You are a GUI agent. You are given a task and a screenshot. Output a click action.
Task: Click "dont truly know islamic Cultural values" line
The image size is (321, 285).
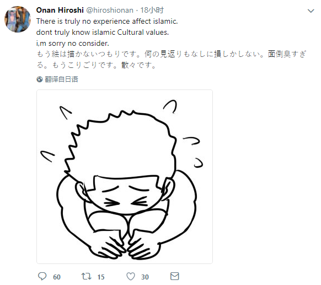pyautogui.click(x=103, y=33)
